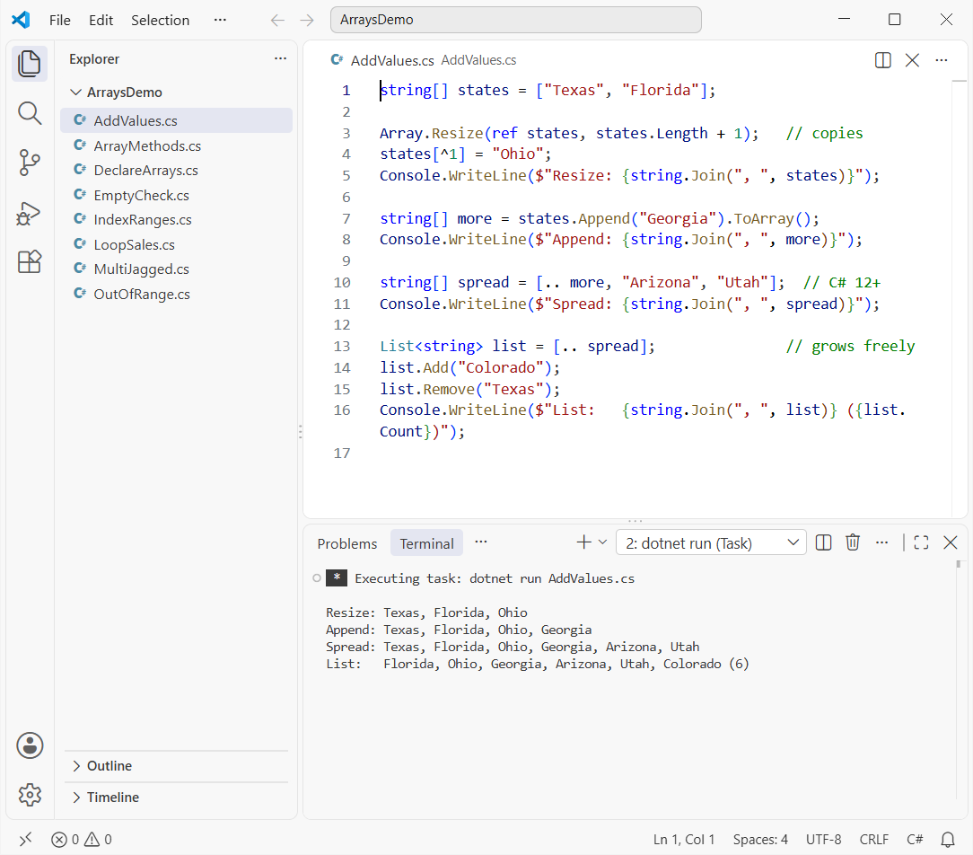Click the 'Resize: Texas, Florida, Ohio' output line
Image resolution: width=973 pixels, height=855 pixels.
pyautogui.click(x=426, y=613)
